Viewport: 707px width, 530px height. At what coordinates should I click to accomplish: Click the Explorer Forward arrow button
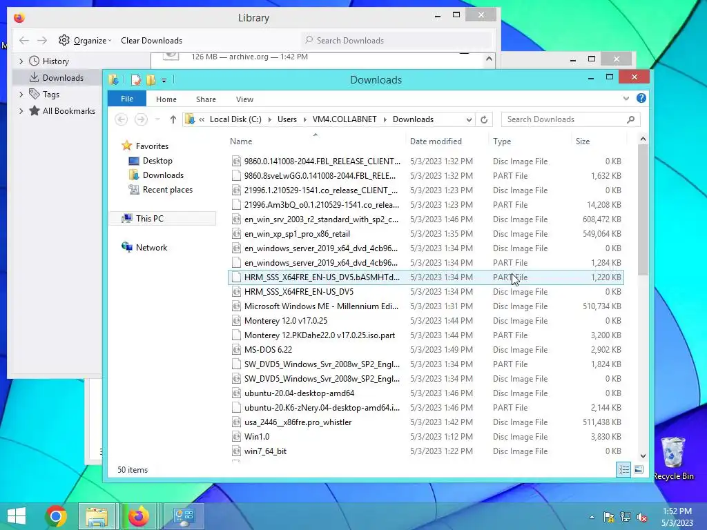tap(141, 119)
